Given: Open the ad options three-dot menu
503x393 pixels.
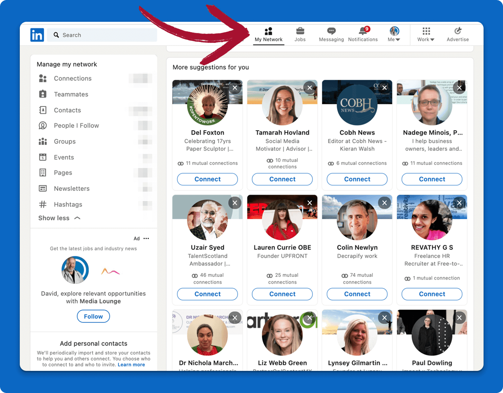Looking at the screenshot, I should click(146, 238).
